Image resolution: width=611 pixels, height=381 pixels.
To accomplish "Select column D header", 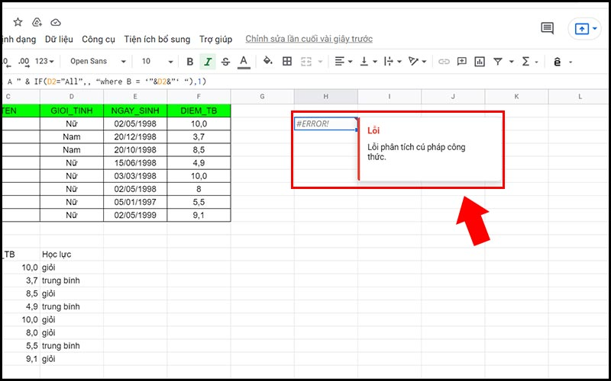I will pyautogui.click(x=72, y=97).
